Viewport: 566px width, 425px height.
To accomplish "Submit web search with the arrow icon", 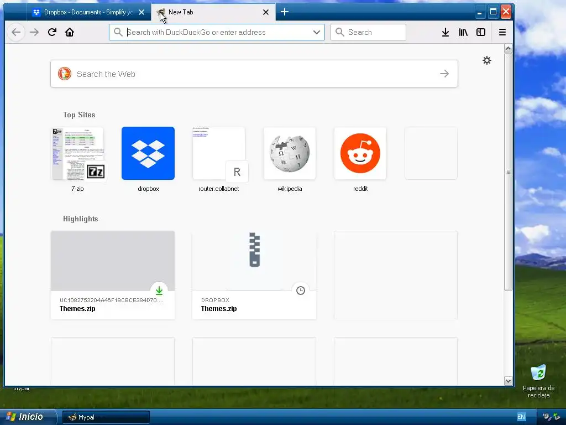I will click(444, 74).
